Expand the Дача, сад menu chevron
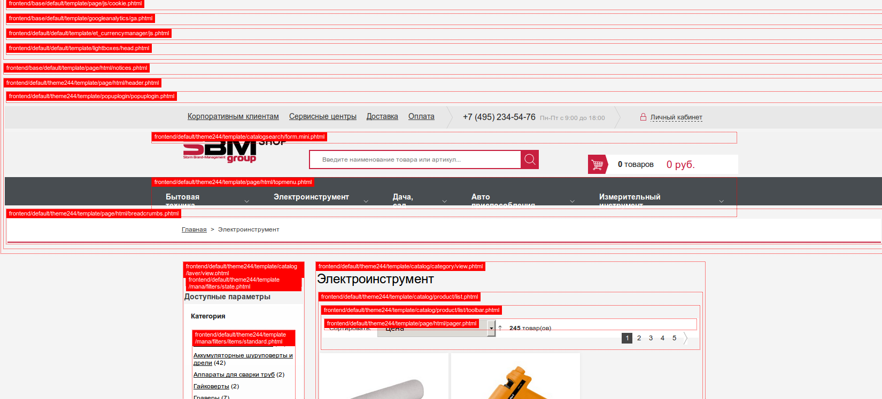Viewport: 882px width, 399px height. coord(445,201)
